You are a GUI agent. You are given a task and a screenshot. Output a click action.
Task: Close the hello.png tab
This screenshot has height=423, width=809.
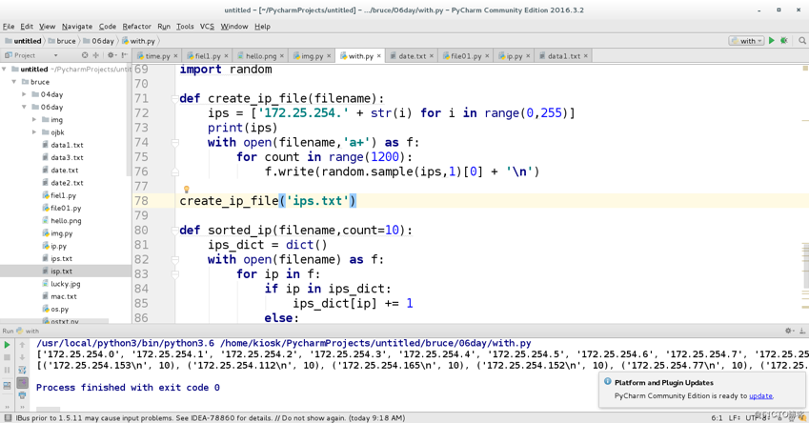(283, 56)
